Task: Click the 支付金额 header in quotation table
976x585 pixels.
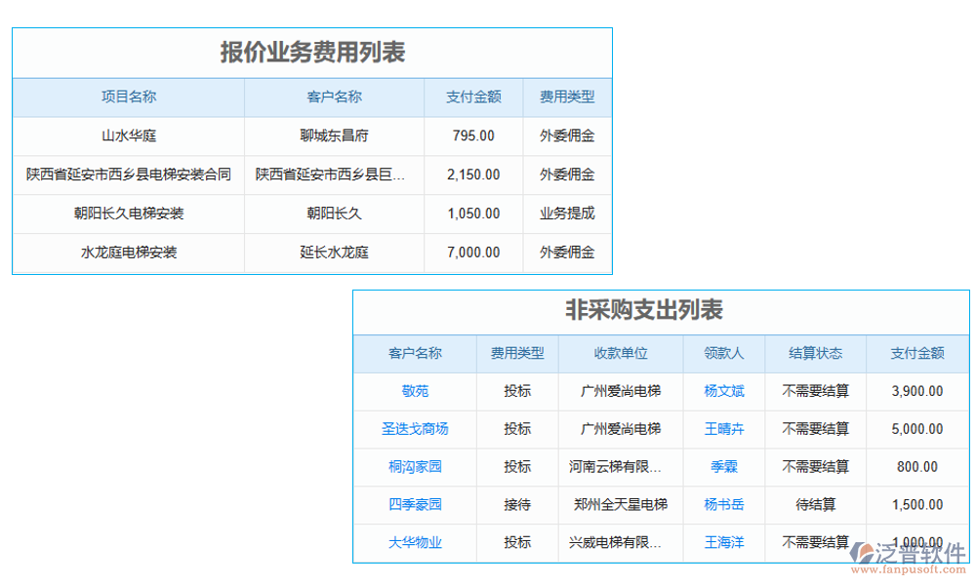Action: click(x=473, y=97)
